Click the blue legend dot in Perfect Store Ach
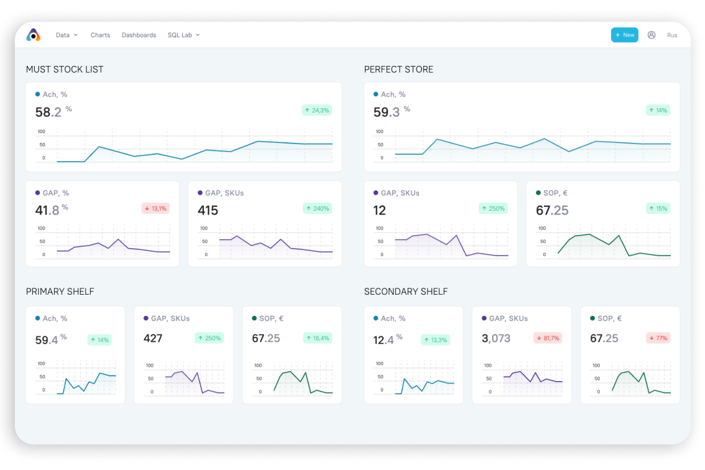Viewport: 705px width, 470px height. 376,94
